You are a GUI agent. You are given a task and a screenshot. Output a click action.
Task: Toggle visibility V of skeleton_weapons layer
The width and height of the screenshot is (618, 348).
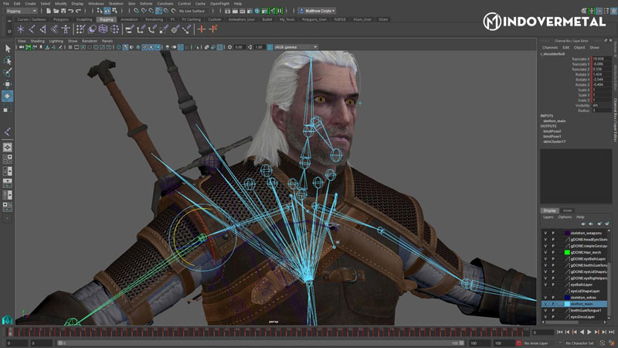(x=545, y=234)
